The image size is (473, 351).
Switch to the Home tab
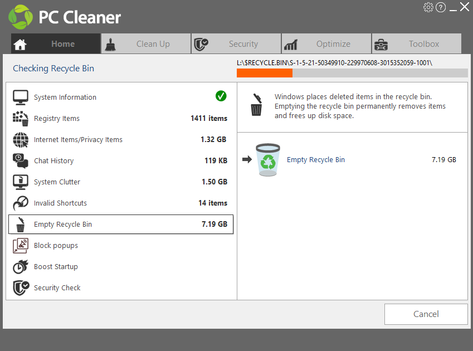(x=56, y=43)
